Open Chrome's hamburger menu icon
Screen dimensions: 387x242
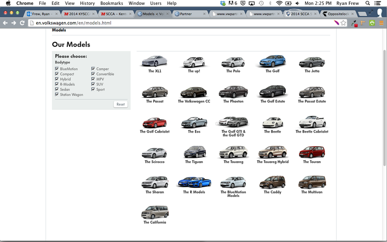pos(381,23)
